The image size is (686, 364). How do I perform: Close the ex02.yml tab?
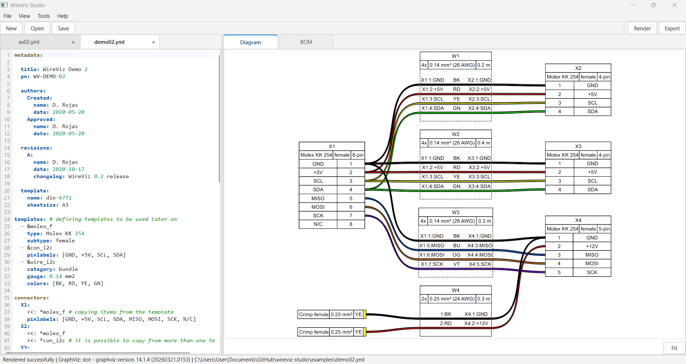coord(73,42)
